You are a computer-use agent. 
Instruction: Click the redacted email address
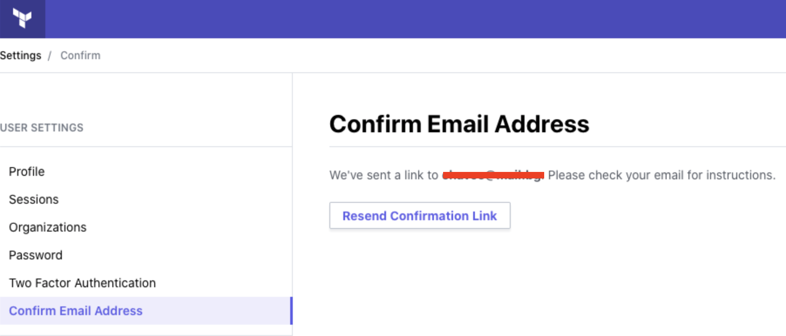coord(493,175)
